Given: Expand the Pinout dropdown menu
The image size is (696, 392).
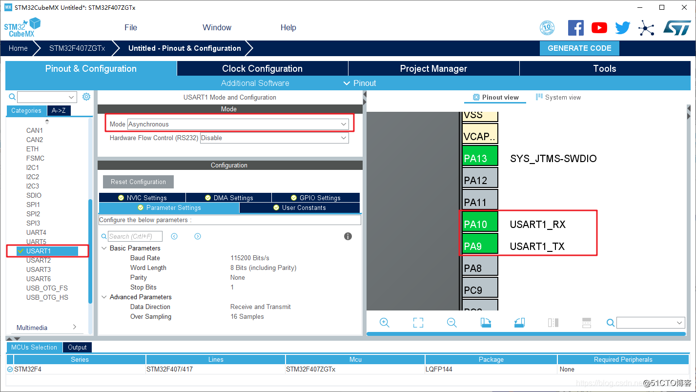Looking at the screenshot, I should tap(360, 83).
